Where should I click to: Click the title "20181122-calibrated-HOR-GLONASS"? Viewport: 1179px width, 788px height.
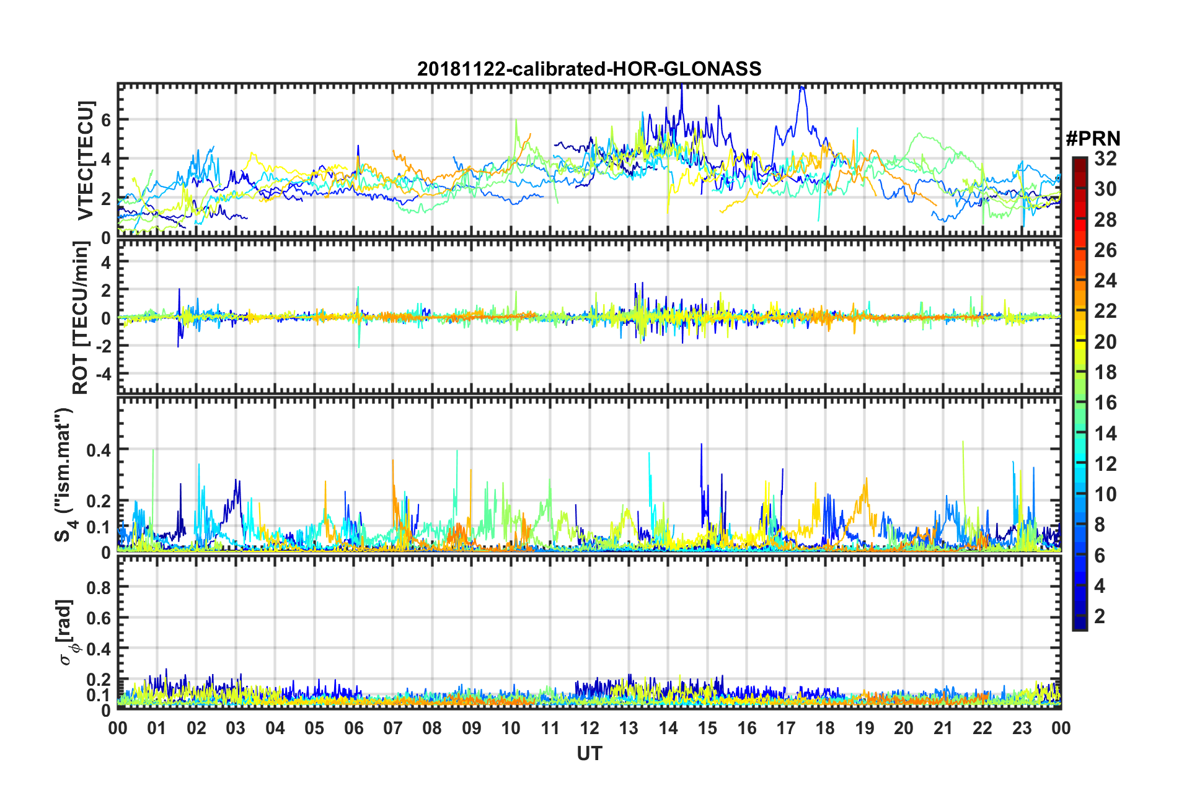(x=589, y=69)
